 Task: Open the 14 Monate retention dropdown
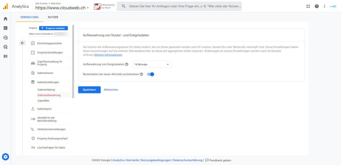pos(152,64)
